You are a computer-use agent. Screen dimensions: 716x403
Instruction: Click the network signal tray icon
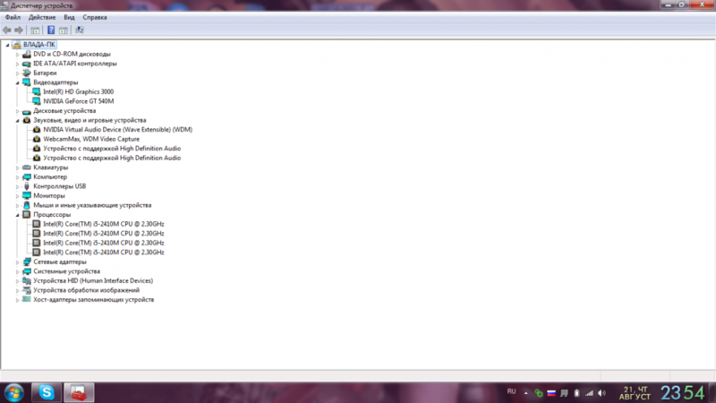point(590,393)
